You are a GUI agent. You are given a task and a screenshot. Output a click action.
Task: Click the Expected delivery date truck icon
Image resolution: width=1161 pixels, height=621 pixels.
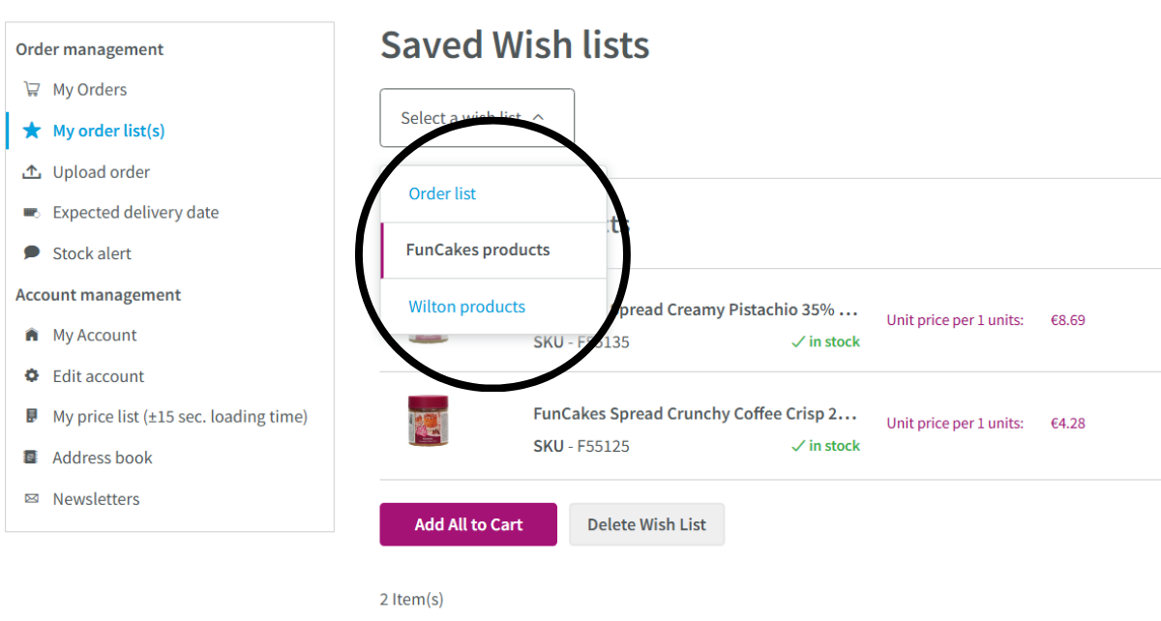pyautogui.click(x=32, y=213)
